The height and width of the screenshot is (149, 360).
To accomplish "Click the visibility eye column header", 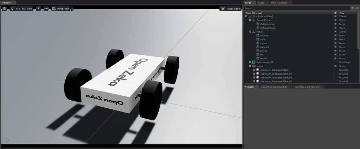I will pyautogui.click(x=335, y=13).
